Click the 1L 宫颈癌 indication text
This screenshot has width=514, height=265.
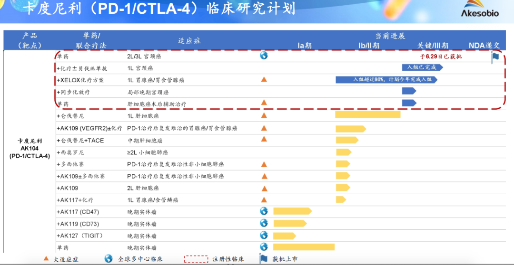(140, 68)
